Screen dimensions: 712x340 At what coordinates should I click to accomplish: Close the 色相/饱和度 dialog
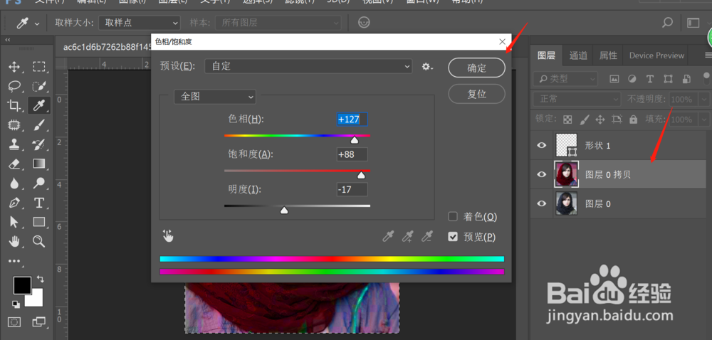click(x=502, y=42)
